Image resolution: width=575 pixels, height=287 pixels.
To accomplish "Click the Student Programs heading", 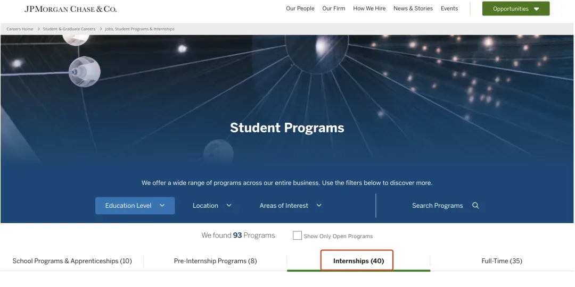I will (x=287, y=128).
